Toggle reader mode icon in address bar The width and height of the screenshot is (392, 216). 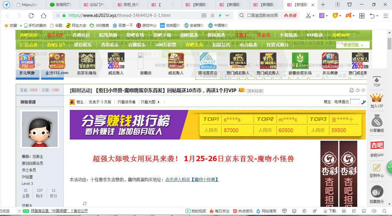204,16
